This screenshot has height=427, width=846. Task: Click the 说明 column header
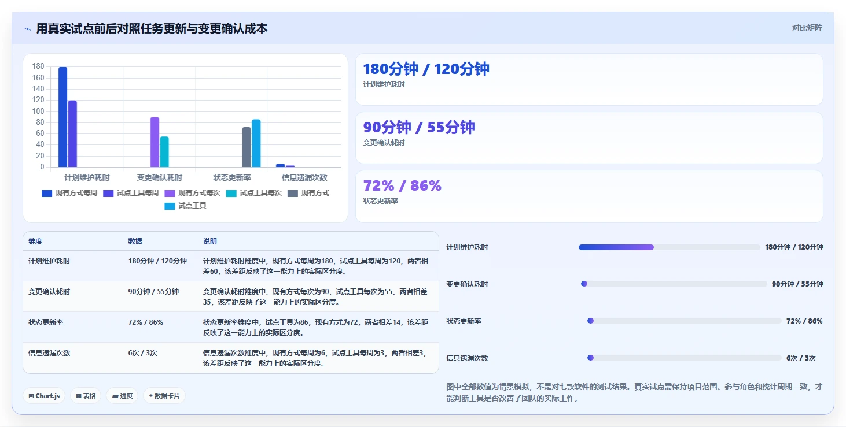[x=210, y=242]
